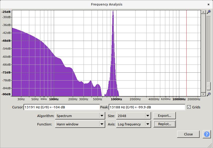Open the Algorithm dropdown showing Spectrum

coord(80,116)
